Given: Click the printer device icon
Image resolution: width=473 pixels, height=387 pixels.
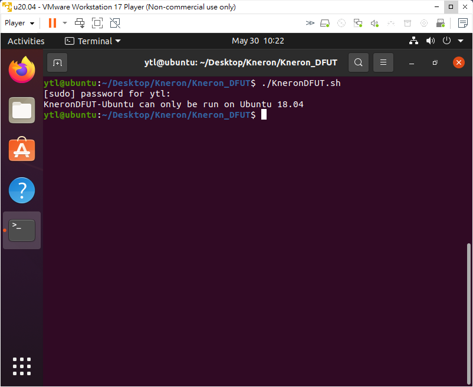Looking at the screenshot, I should point(408,23).
